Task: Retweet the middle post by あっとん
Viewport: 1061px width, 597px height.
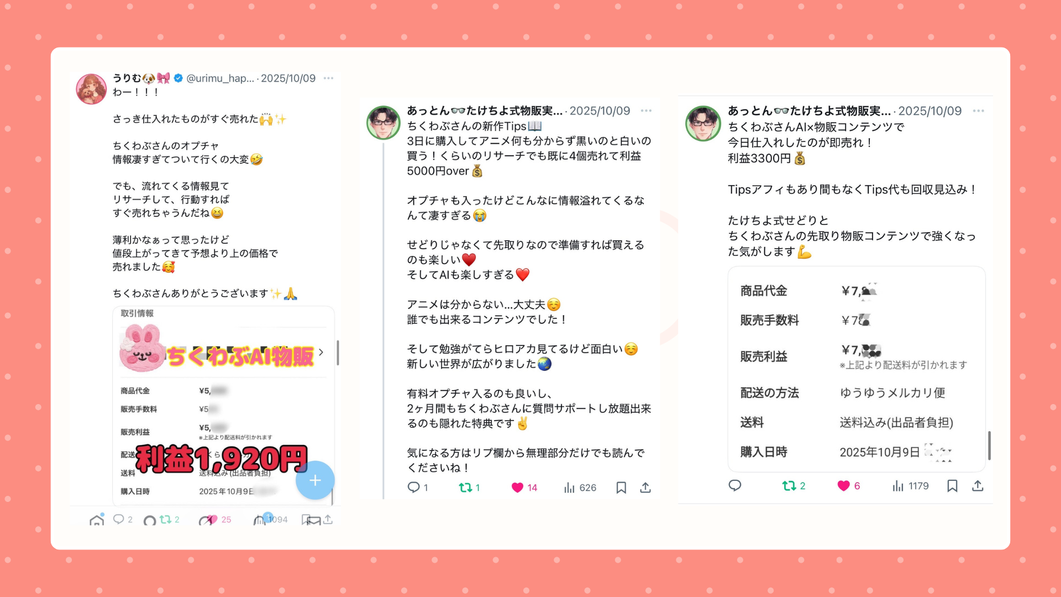Action: pyautogui.click(x=469, y=488)
